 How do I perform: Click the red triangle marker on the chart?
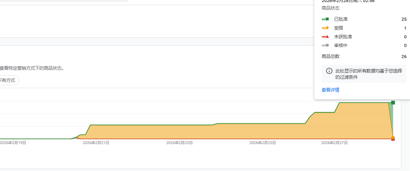tap(393, 139)
